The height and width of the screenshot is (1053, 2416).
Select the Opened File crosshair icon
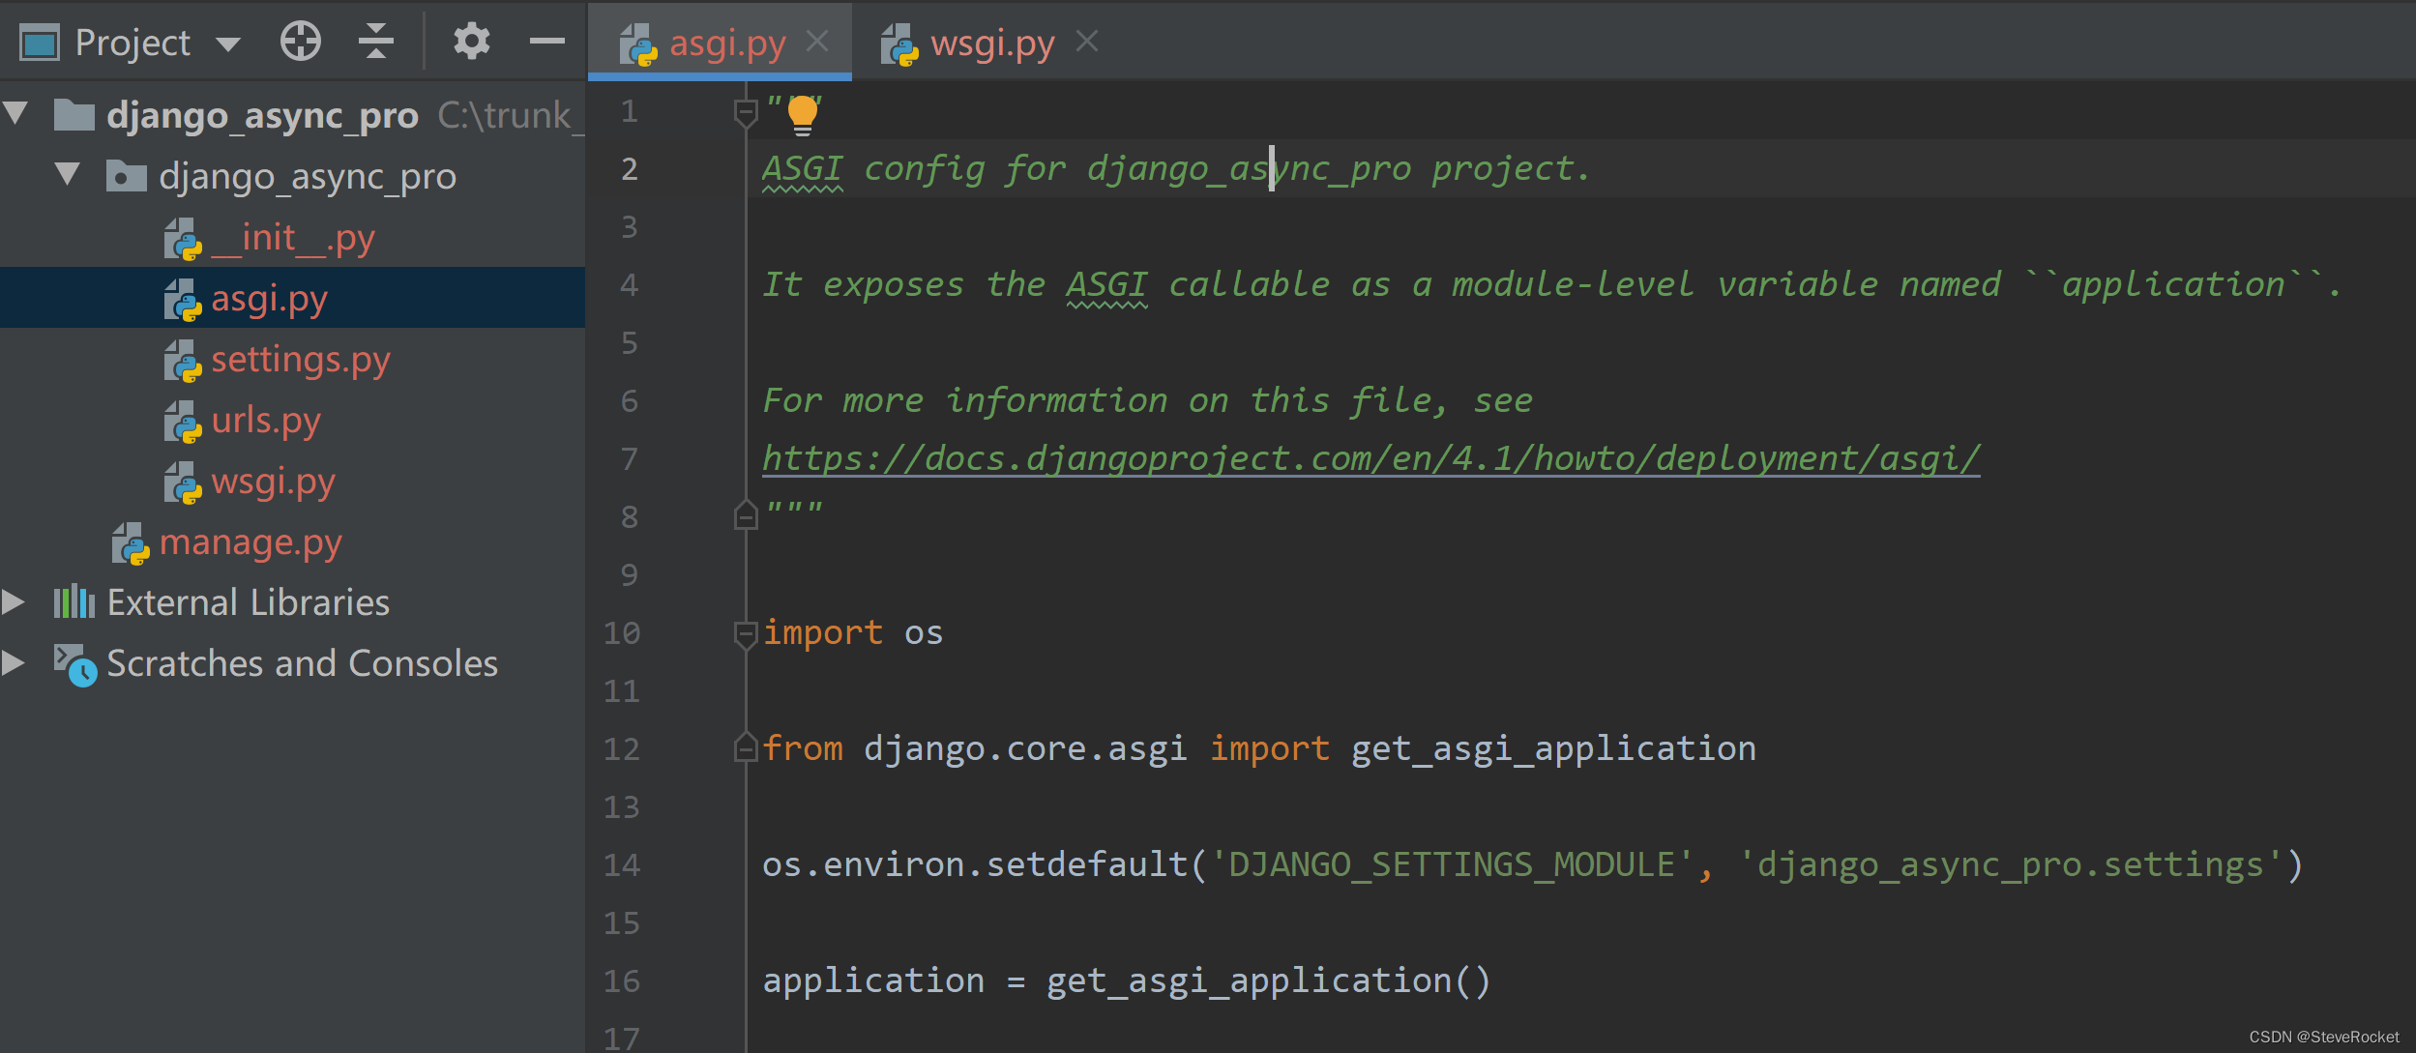click(300, 41)
